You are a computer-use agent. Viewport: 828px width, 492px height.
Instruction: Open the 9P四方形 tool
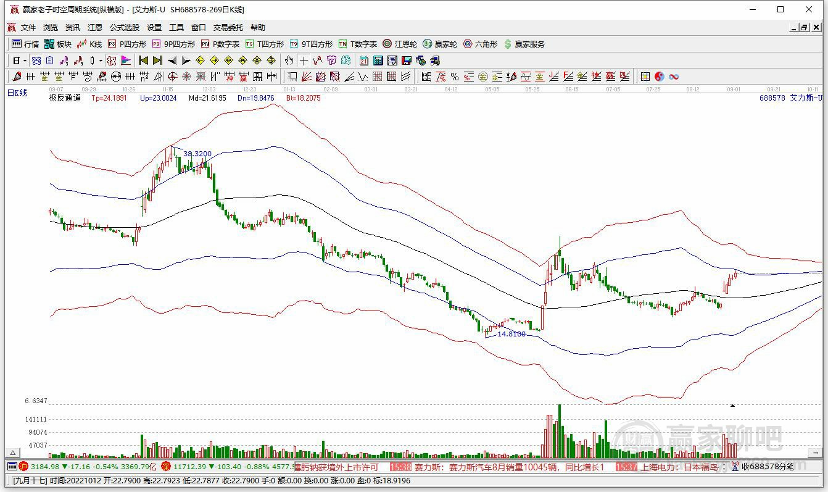173,44
